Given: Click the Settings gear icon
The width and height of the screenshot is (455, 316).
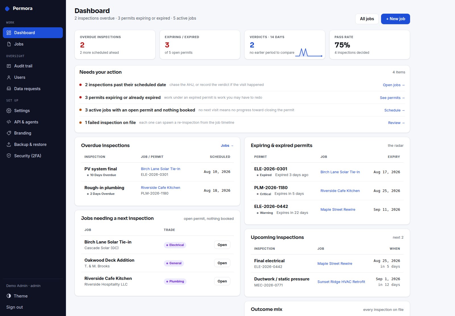Looking at the screenshot, I should [9, 111].
